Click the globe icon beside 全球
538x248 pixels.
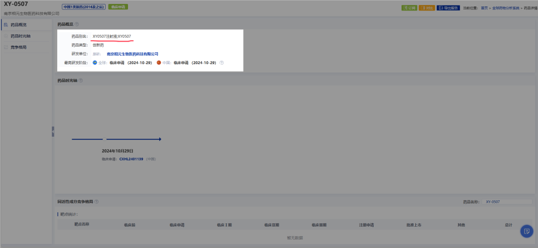(x=95, y=63)
